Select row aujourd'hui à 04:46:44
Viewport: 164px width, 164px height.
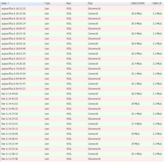(x=82, y=79)
